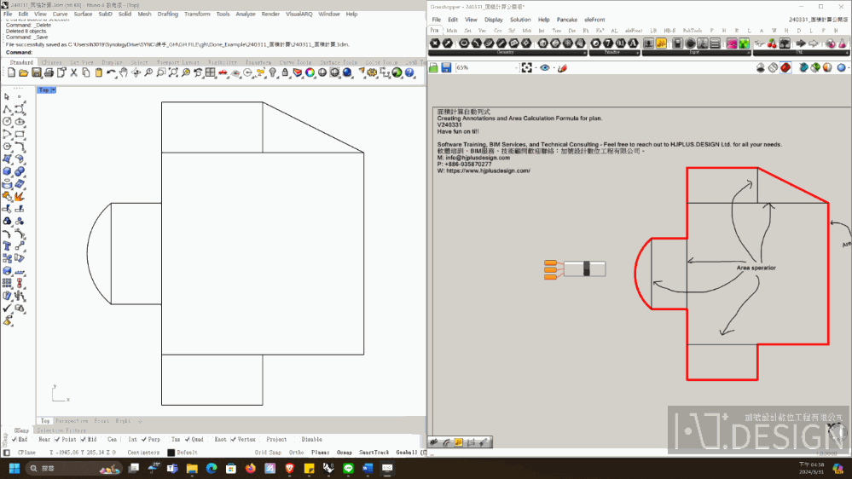Open the CPlane coordinate selector in status bar

(x=26, y=453)
